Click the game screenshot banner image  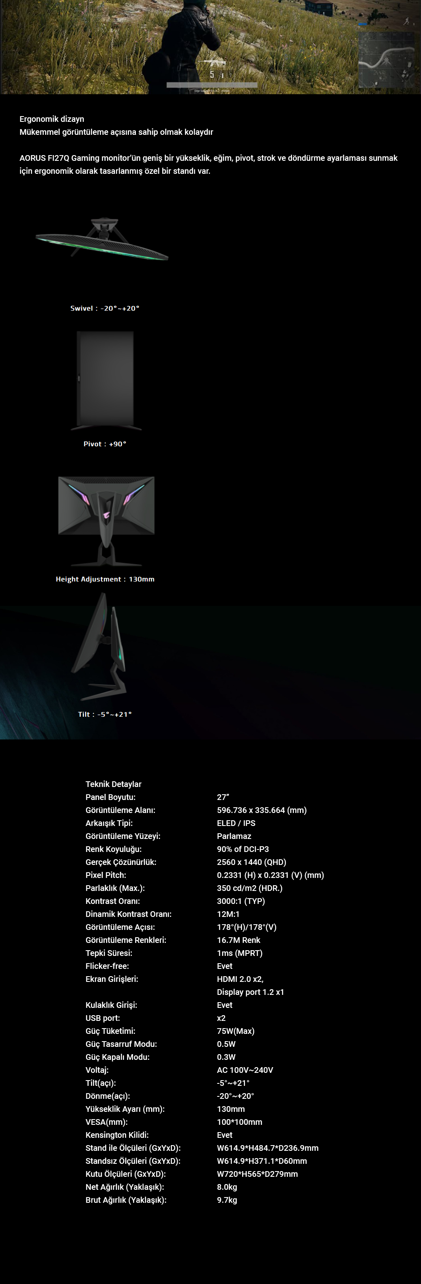coord(210,47)
